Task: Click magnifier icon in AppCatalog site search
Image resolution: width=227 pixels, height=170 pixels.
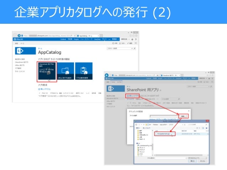Action: click(x=134, y=49)
